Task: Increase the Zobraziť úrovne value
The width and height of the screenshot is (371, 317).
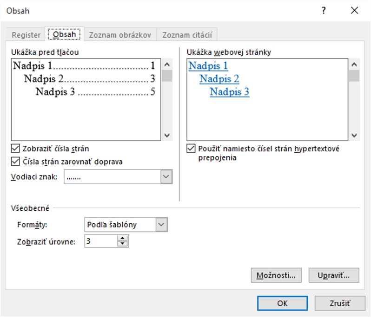Action: [x=123, y=238]
